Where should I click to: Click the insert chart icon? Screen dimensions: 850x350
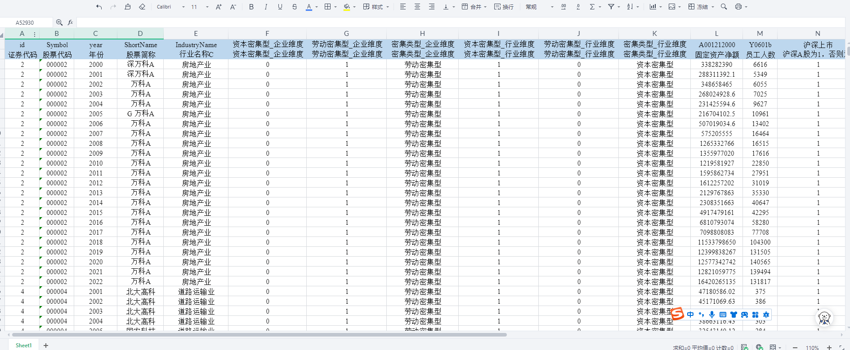click(653, 7)
